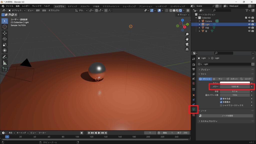This screenshot has width=256, height=144.
Task: Select the Measure tool
Action: pyautogui.click(x=4, y=63)
